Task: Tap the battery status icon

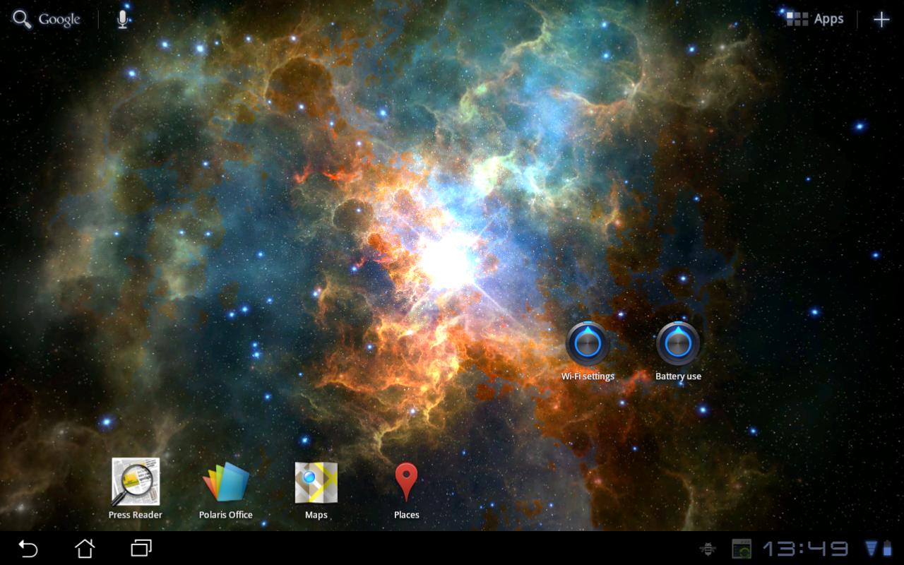Action: tap(887, 549)
